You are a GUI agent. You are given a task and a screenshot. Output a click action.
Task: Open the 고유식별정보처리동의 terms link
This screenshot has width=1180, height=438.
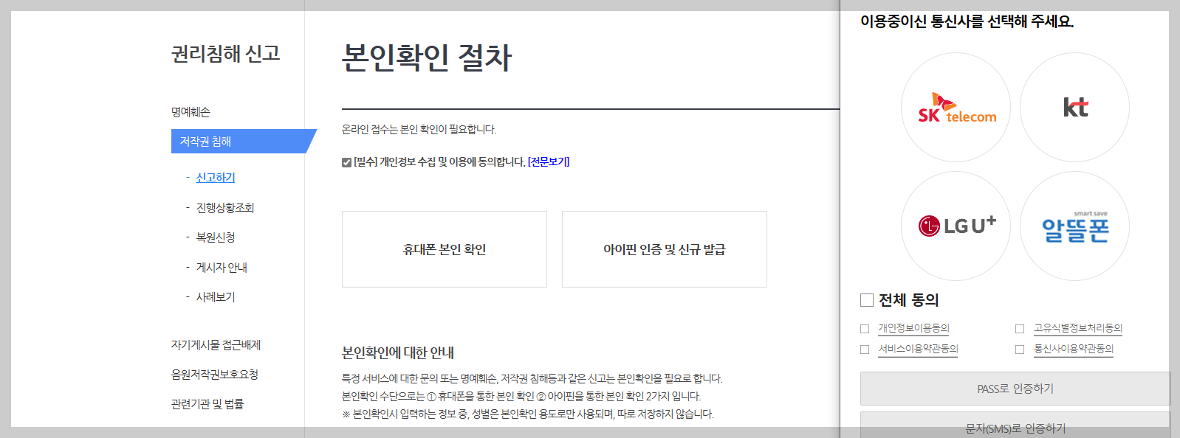(1078, 328)
